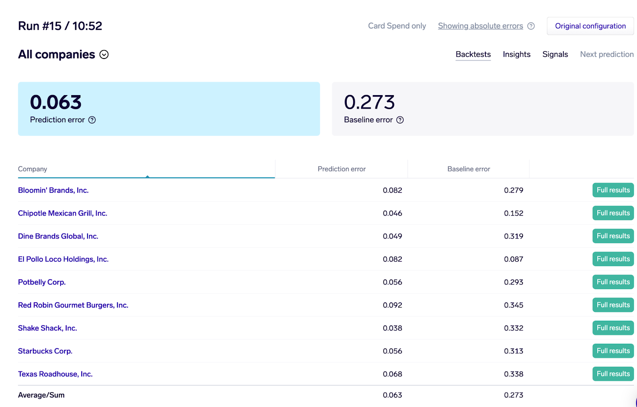
Task: Click Texas Roadhouse baseline error 0.338
Action: (514, 374)
